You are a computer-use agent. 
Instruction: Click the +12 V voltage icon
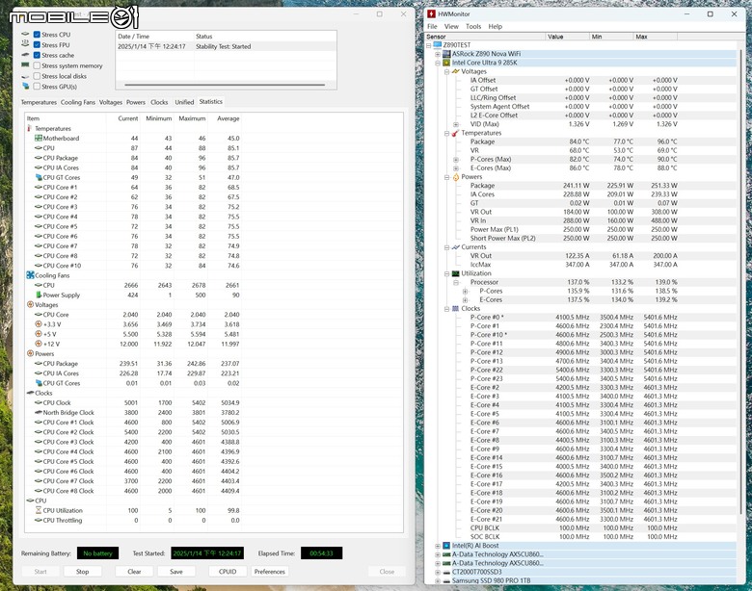pos(39,344)
